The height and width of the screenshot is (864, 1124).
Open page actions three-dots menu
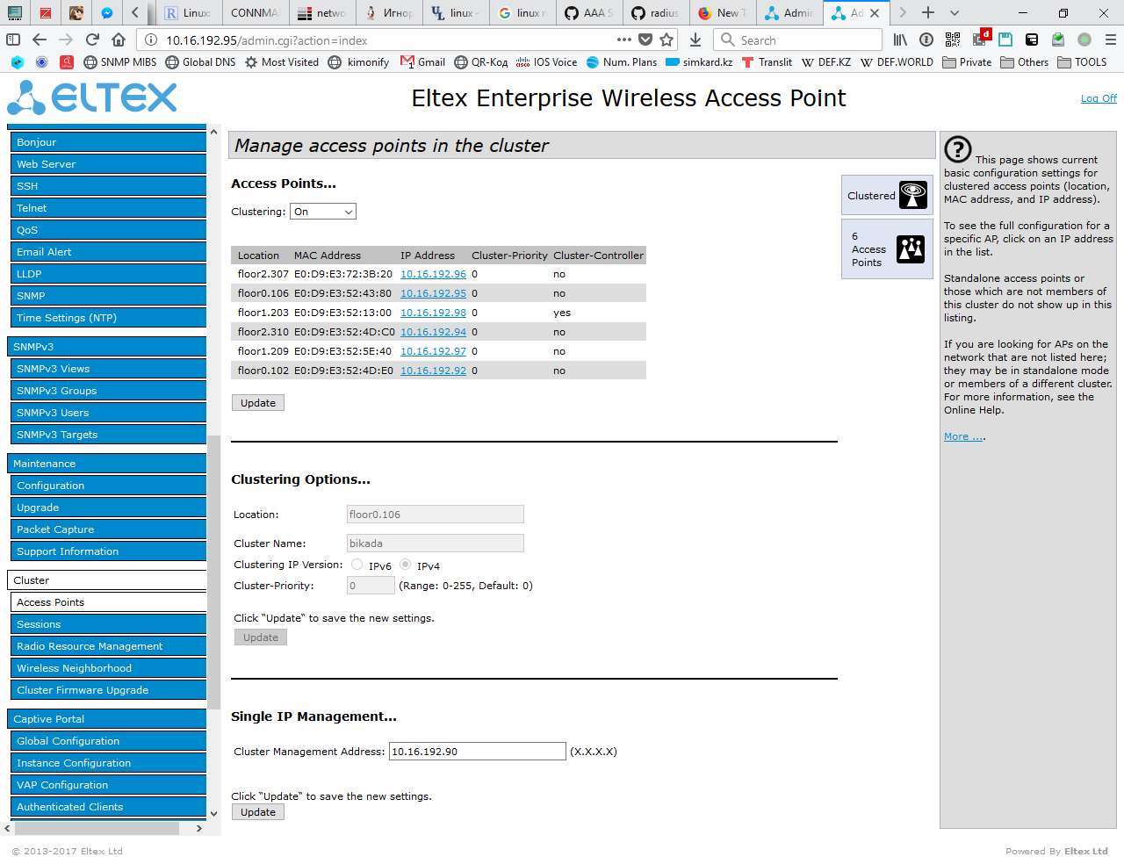pyautogui.click(x=624, y=40)
